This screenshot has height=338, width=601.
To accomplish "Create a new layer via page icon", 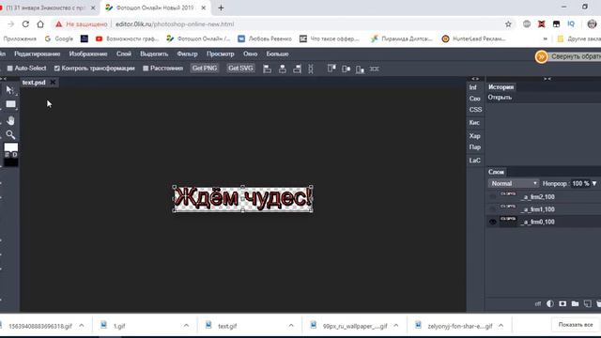I will coord(587,303).
